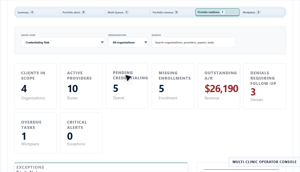The image size is (300, 172).
Task: Open the Saved View dropdown showing Credentialing Risk
Action: [63, 42]
